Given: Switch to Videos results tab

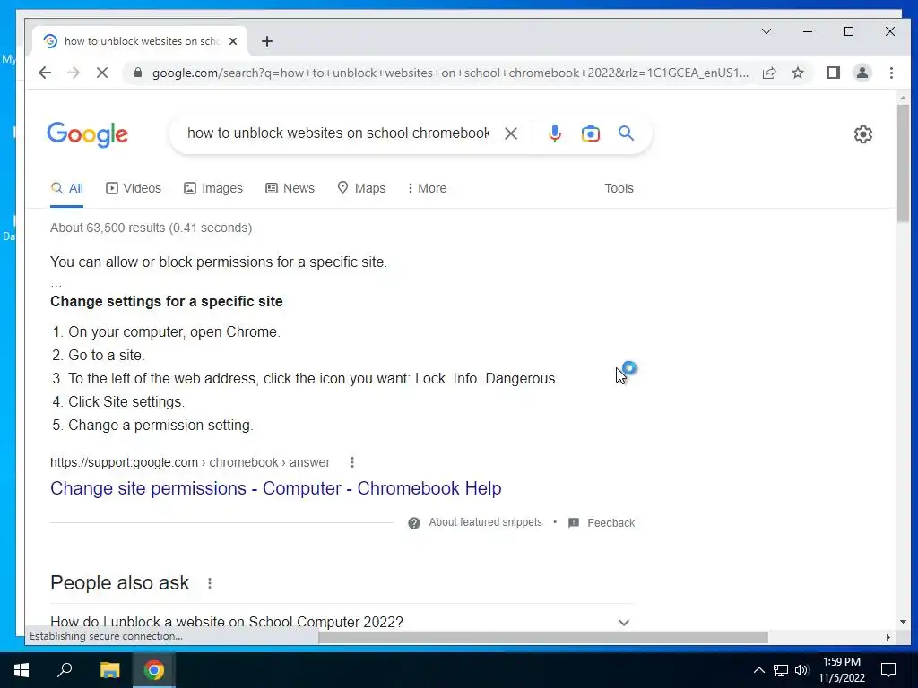Looking at the screenshot, I should [x=134, y=188].
